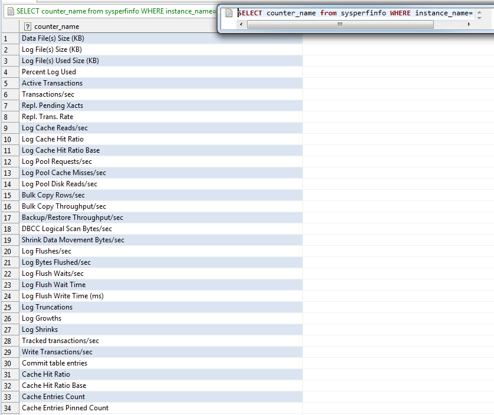Click into the SELECT query text in the popup

[355, 13]
